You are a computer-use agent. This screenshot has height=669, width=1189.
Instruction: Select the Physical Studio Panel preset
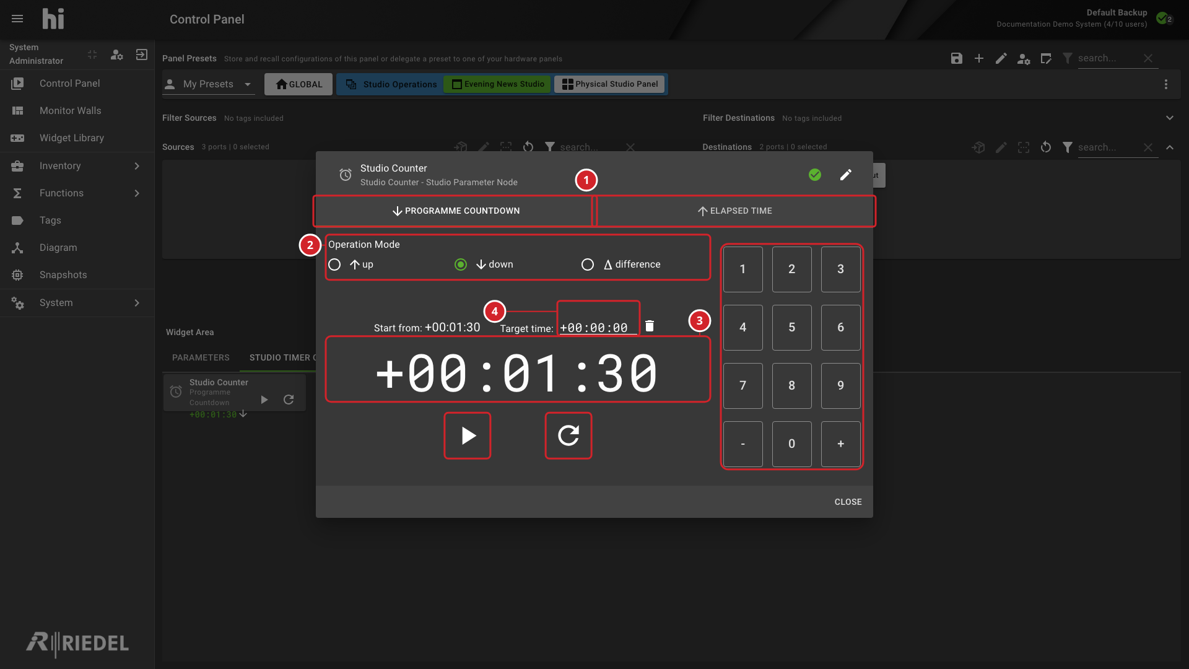(x=609, y=84)
